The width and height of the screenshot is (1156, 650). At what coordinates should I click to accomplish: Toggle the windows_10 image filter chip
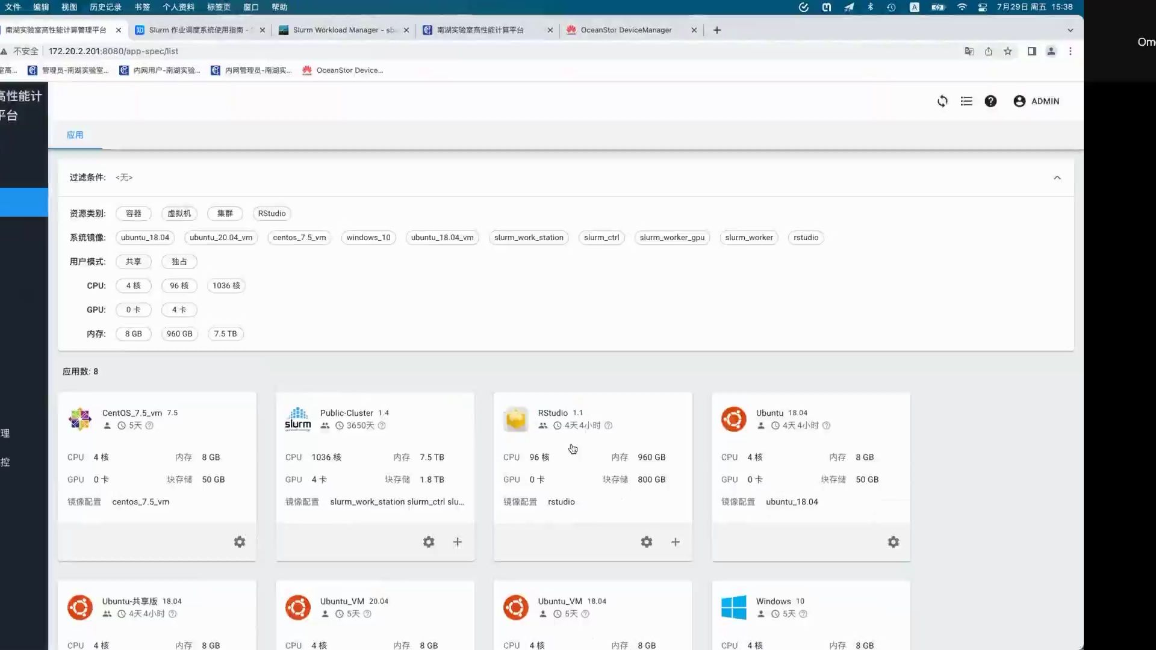click(368, 237)
